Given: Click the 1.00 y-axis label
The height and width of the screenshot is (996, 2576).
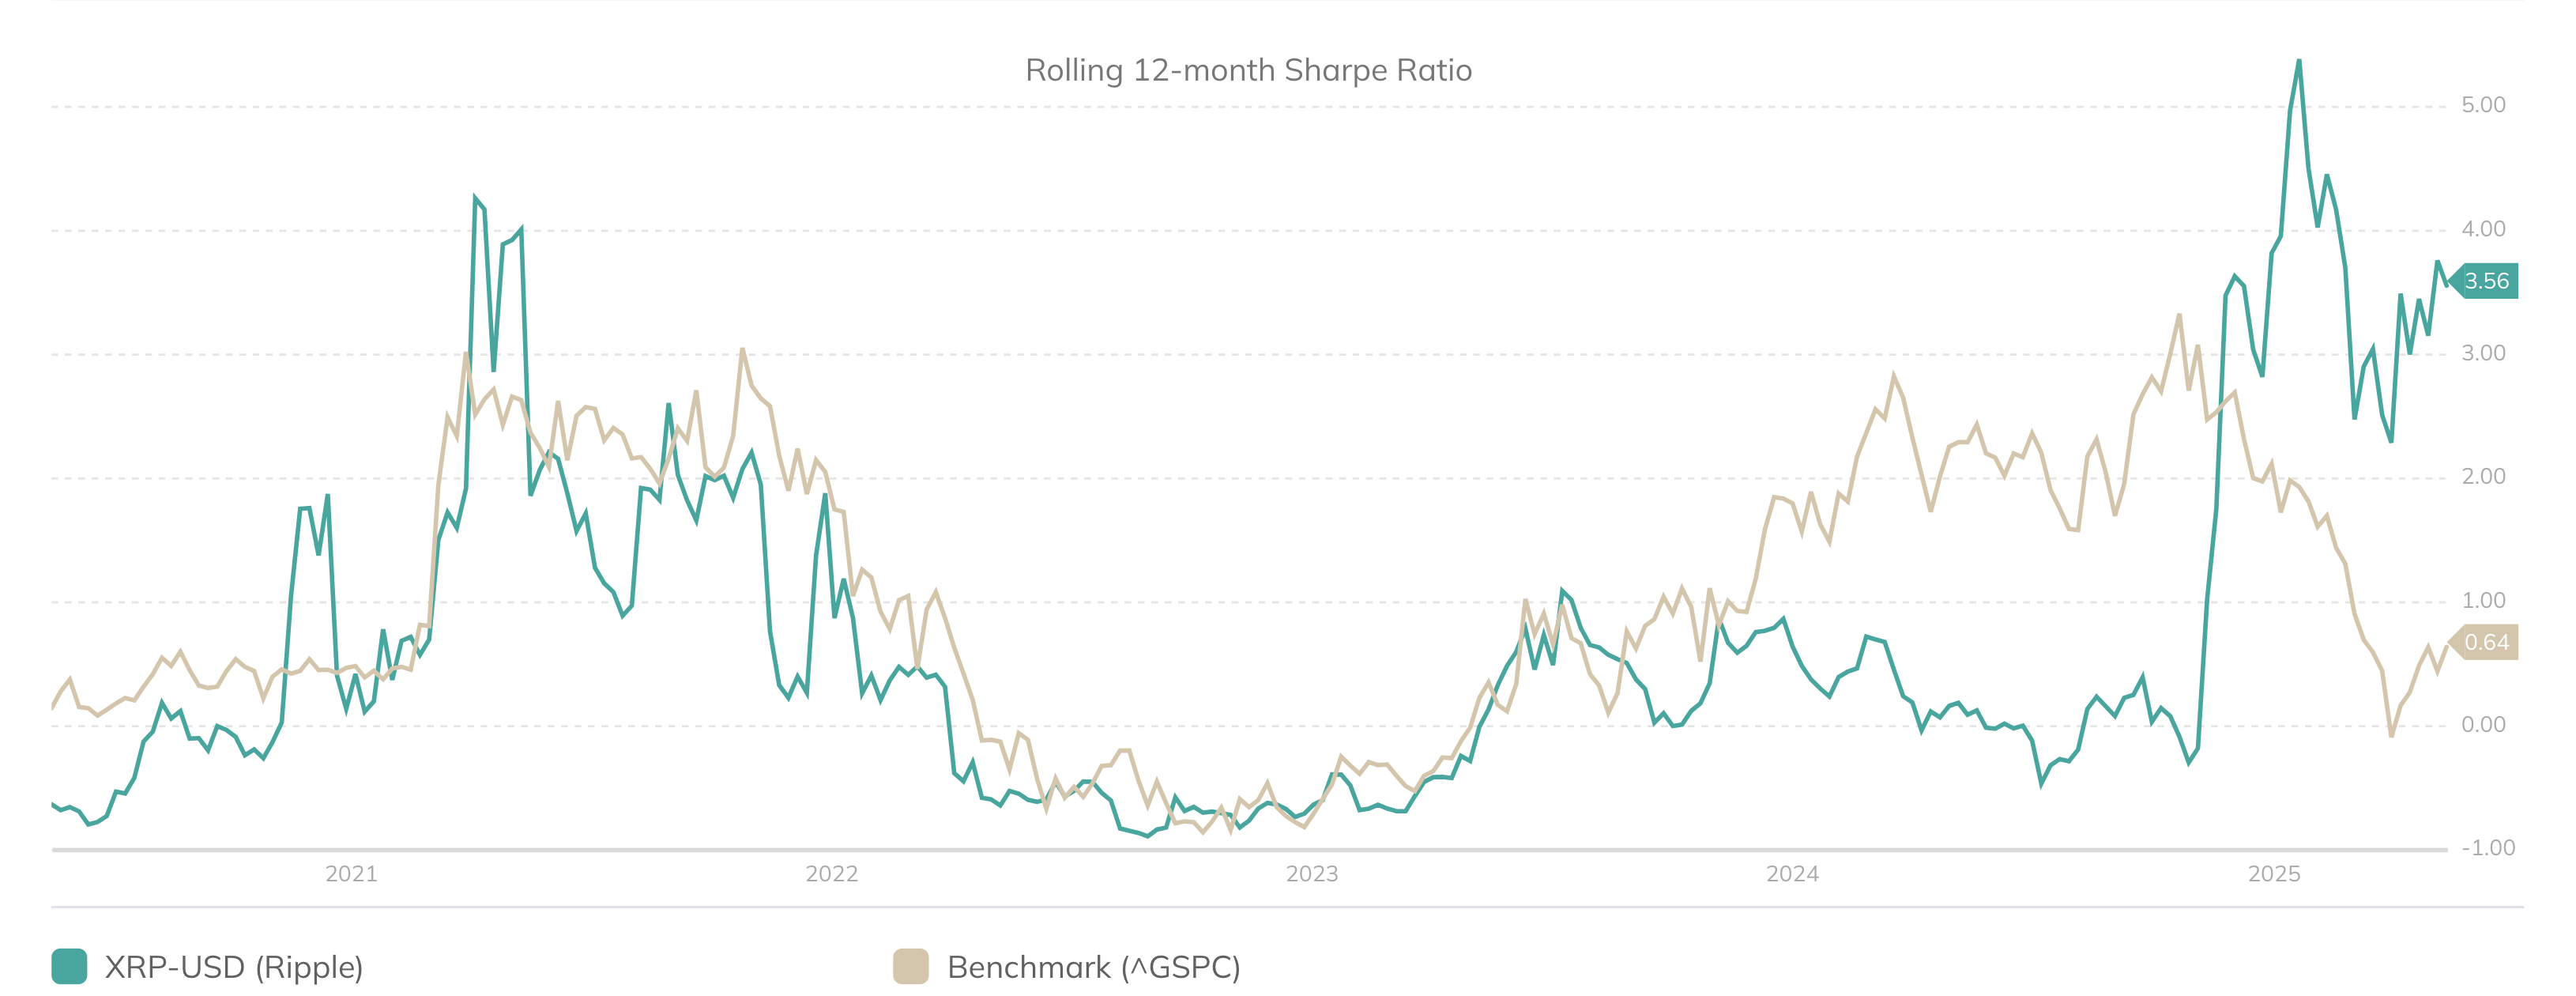Looking at the screenshot, I should pyautogui.click(x=2483, y=600).
